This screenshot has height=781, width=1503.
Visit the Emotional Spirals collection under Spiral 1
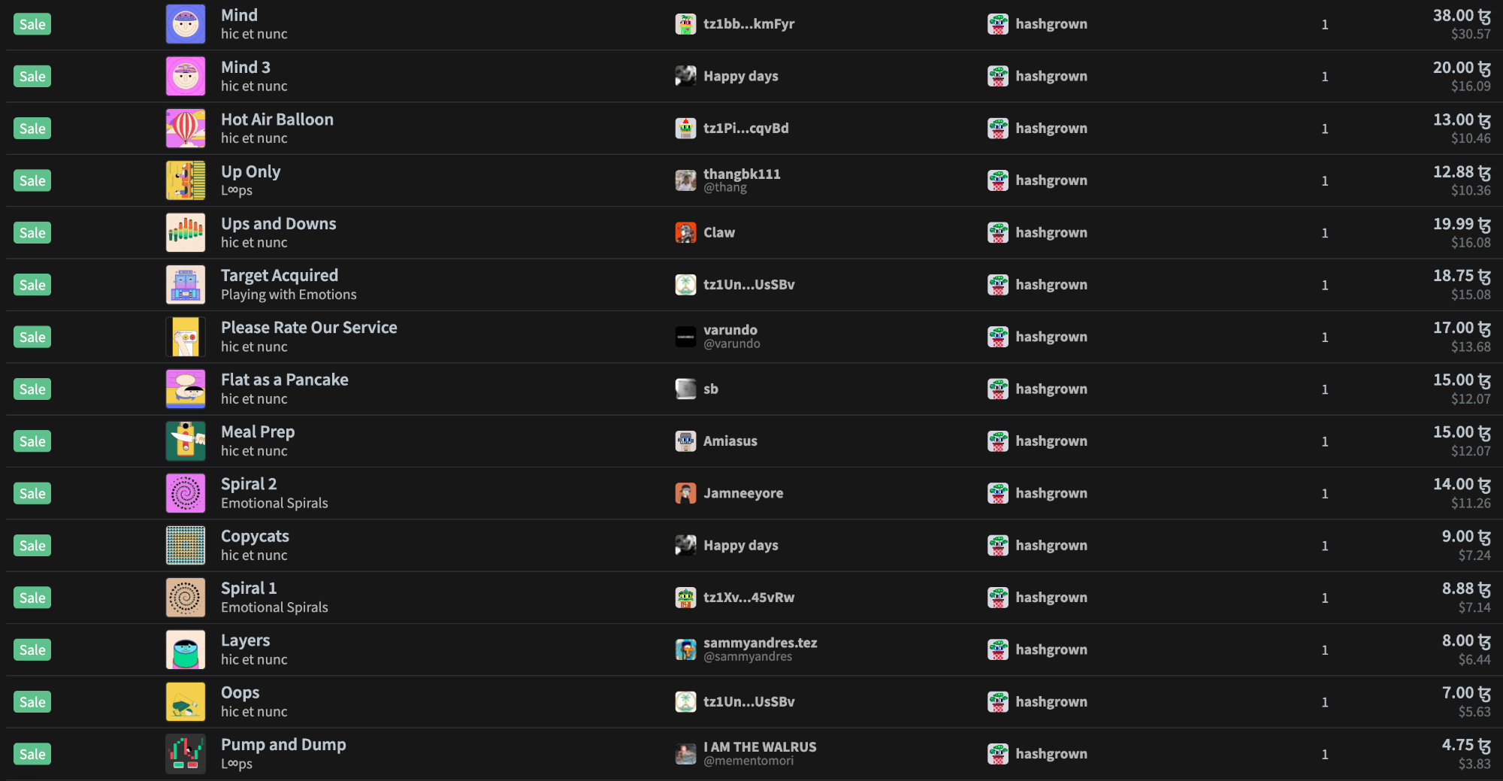(x=274, y=607)
